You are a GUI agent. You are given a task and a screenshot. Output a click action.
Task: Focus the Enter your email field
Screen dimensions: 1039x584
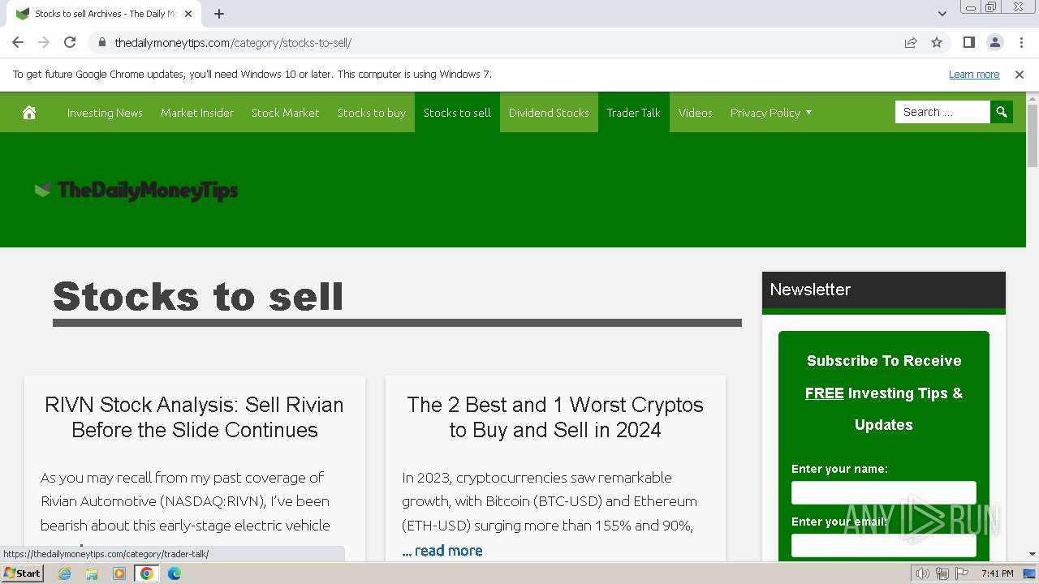pos(884,545)
